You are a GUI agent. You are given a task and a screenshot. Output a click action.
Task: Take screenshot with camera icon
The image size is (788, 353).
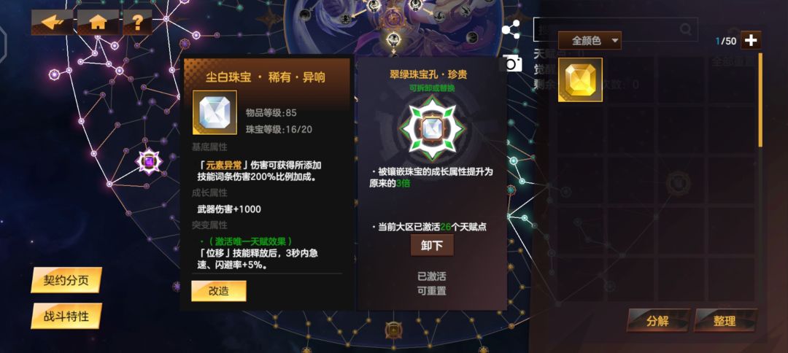click(512, 63)
